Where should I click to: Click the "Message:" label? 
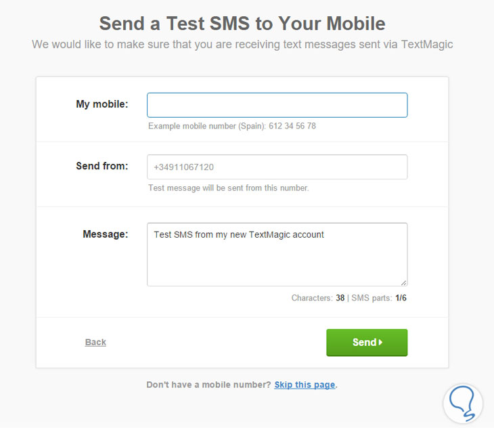coord(105,234)
